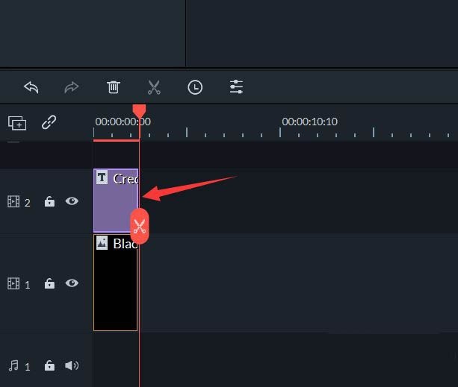This screenshot has width=458, height=387.
Task: Toggle lock on audio track 1
Action: pos(49,365)
